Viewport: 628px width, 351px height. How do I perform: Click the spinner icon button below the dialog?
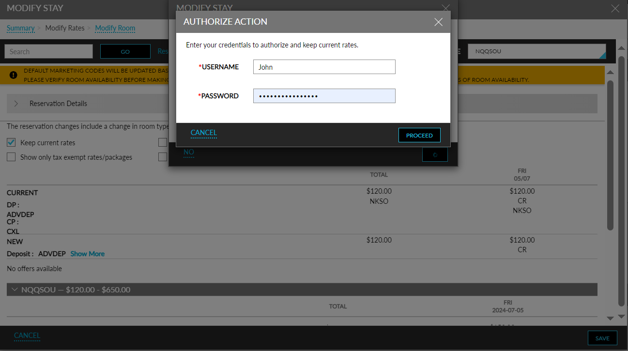click(x=434, y=154)
